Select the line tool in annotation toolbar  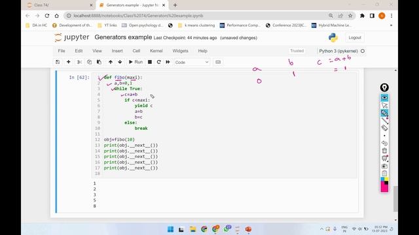pos(384,120)
